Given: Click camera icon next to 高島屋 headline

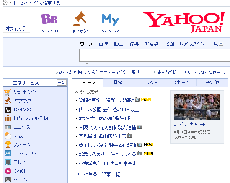Looking at the screenshot, I should tap(129, 136).
